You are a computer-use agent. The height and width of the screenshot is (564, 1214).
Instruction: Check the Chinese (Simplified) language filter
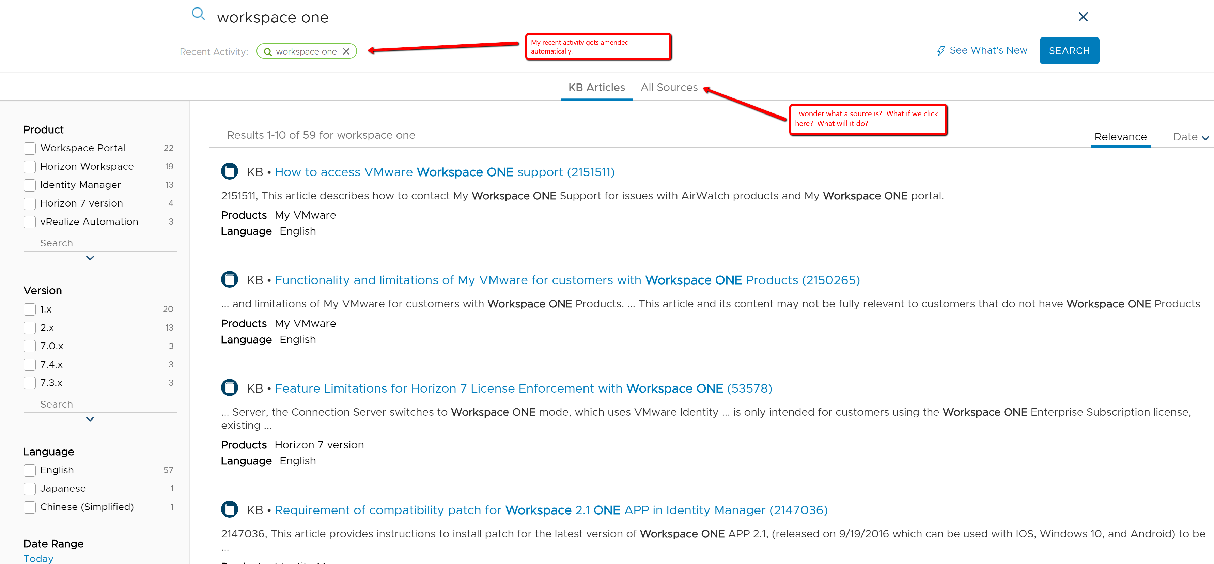pos(30,507)
